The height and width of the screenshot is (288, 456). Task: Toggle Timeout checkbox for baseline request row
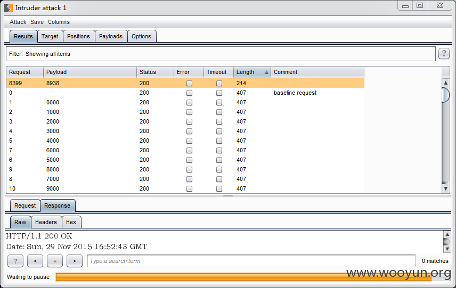(219, 93)
